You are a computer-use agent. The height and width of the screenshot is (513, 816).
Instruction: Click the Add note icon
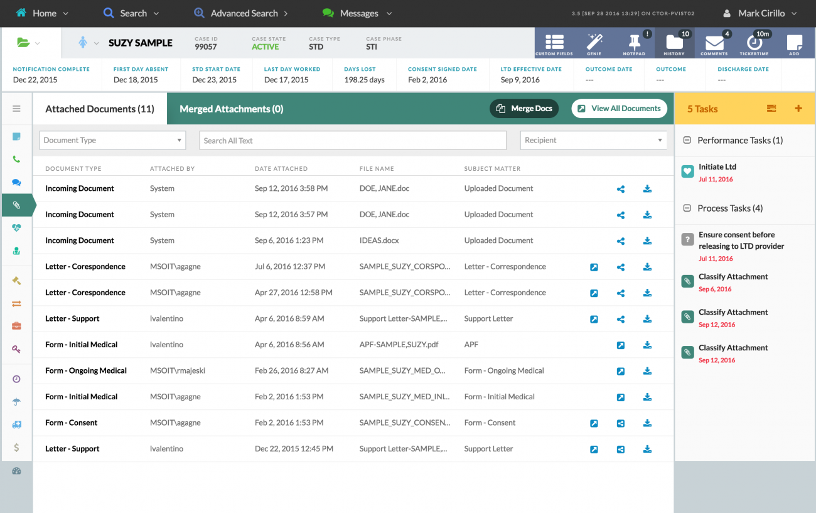pyautogui.click(x=794, y=43)
